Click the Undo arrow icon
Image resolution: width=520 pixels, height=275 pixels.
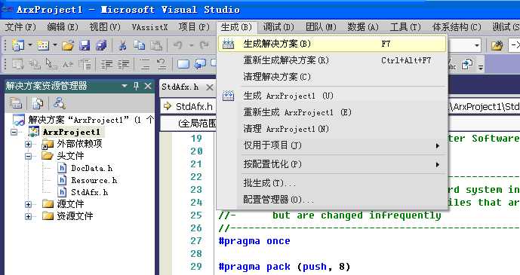point(178,45)
